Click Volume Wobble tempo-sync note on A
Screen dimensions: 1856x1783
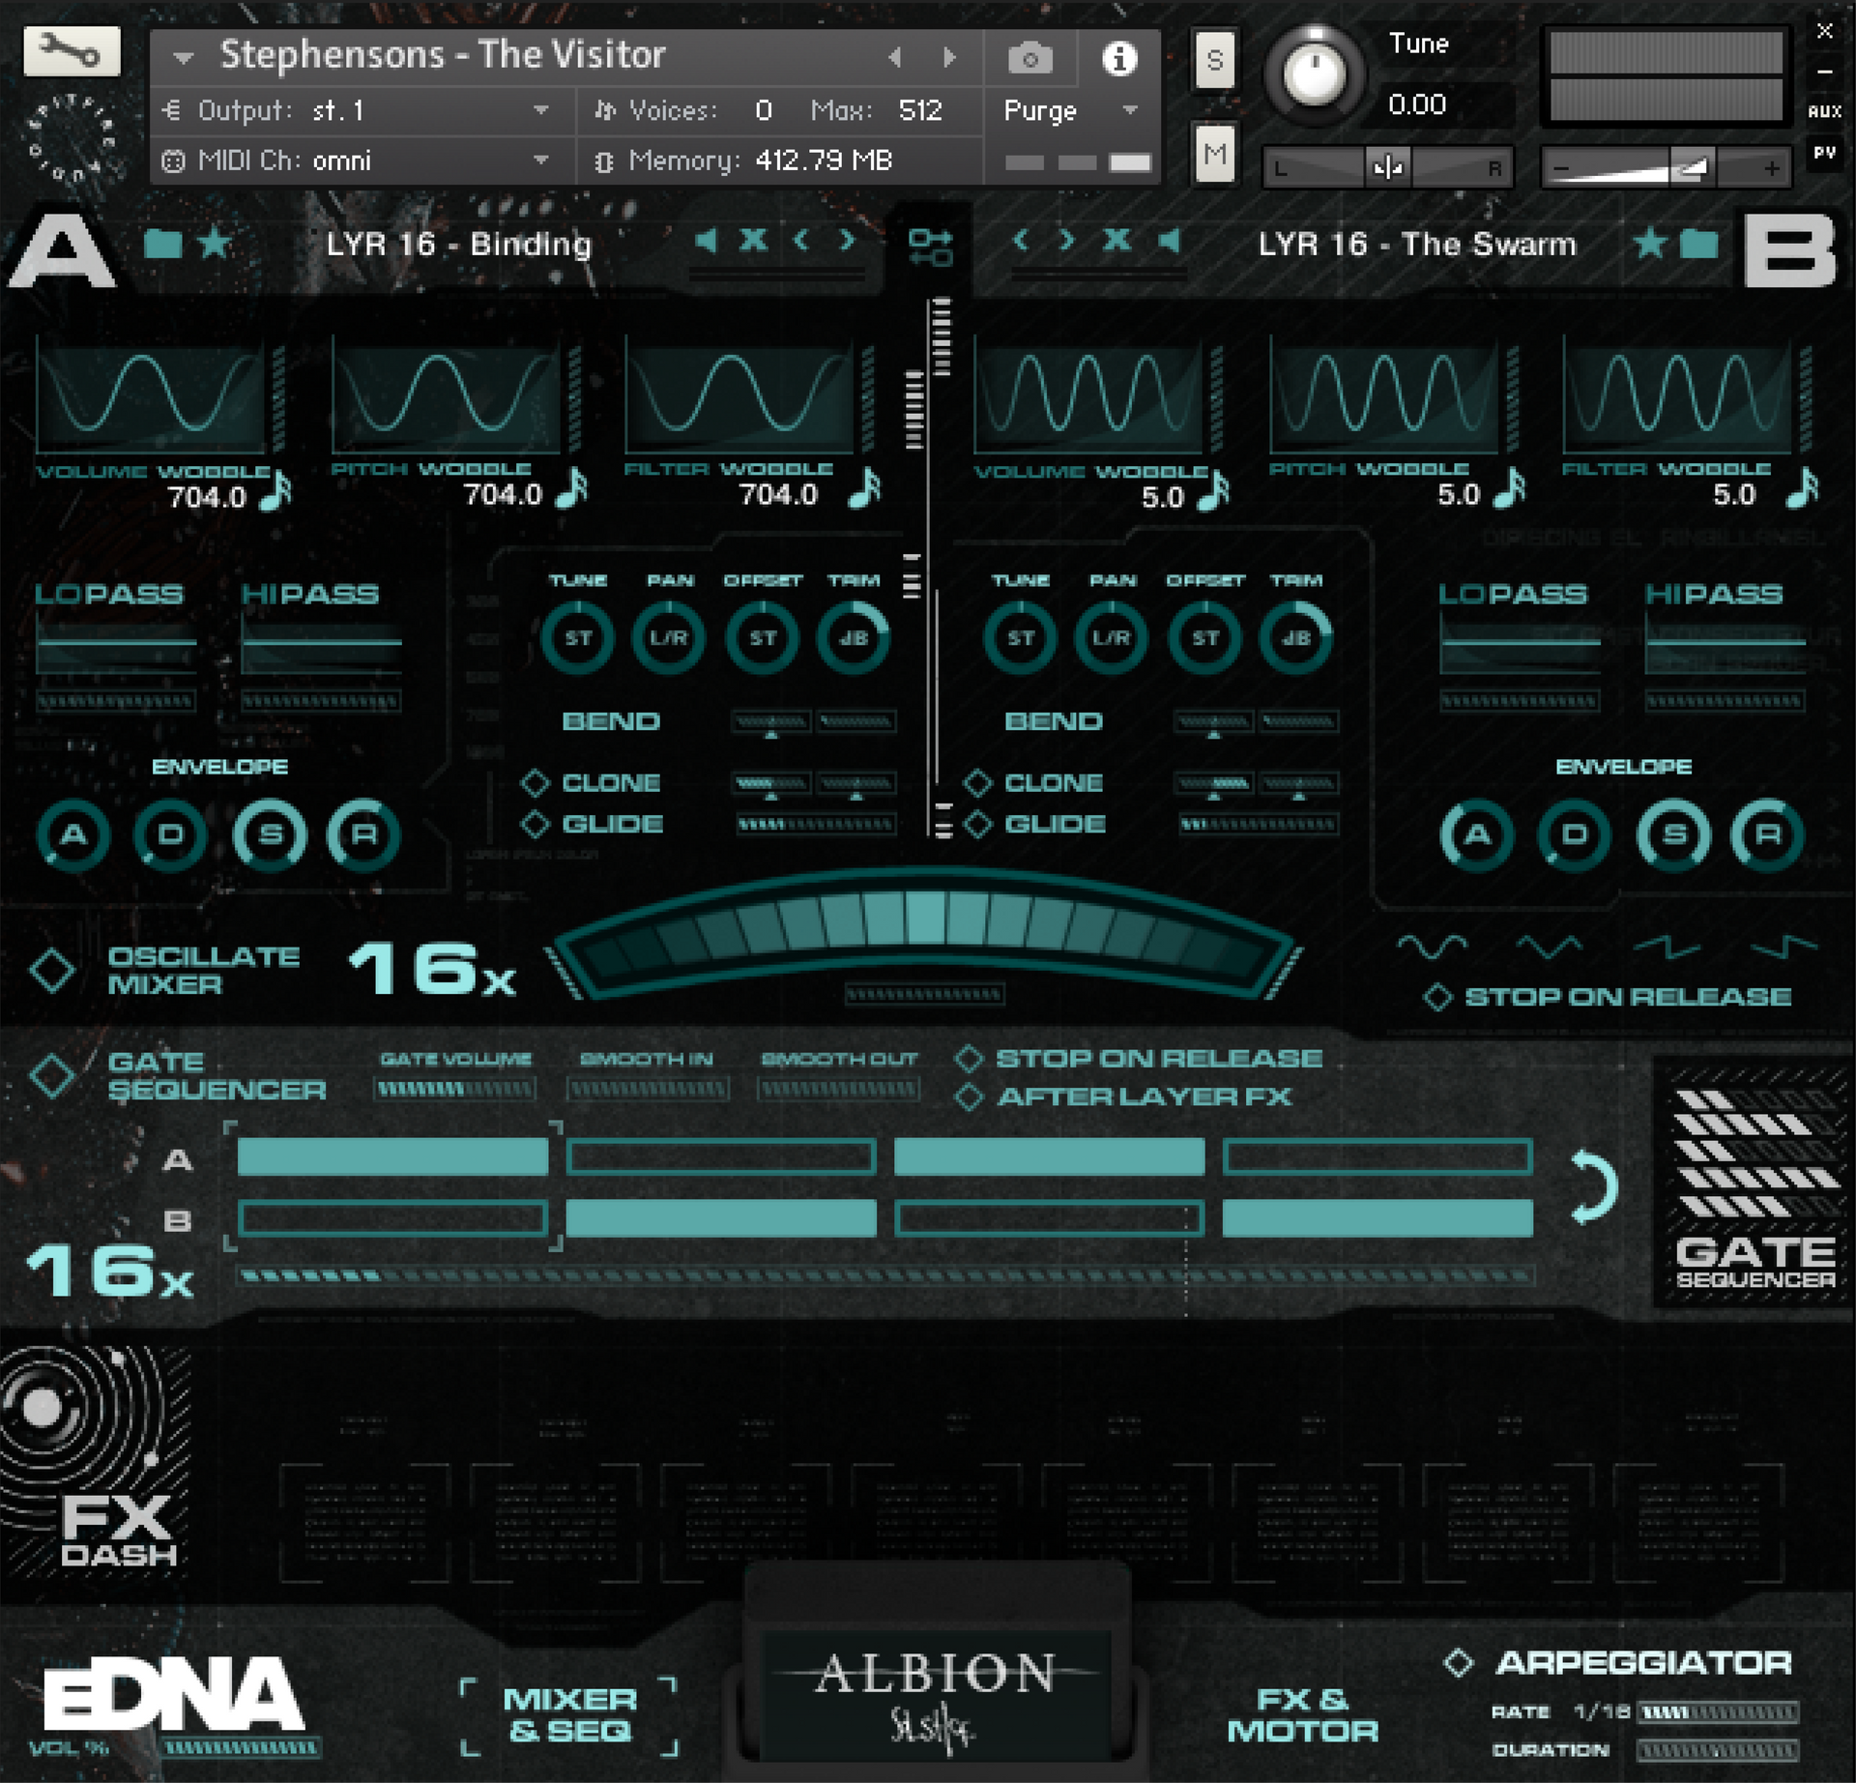pyautogui.click(x=278, y=490)
